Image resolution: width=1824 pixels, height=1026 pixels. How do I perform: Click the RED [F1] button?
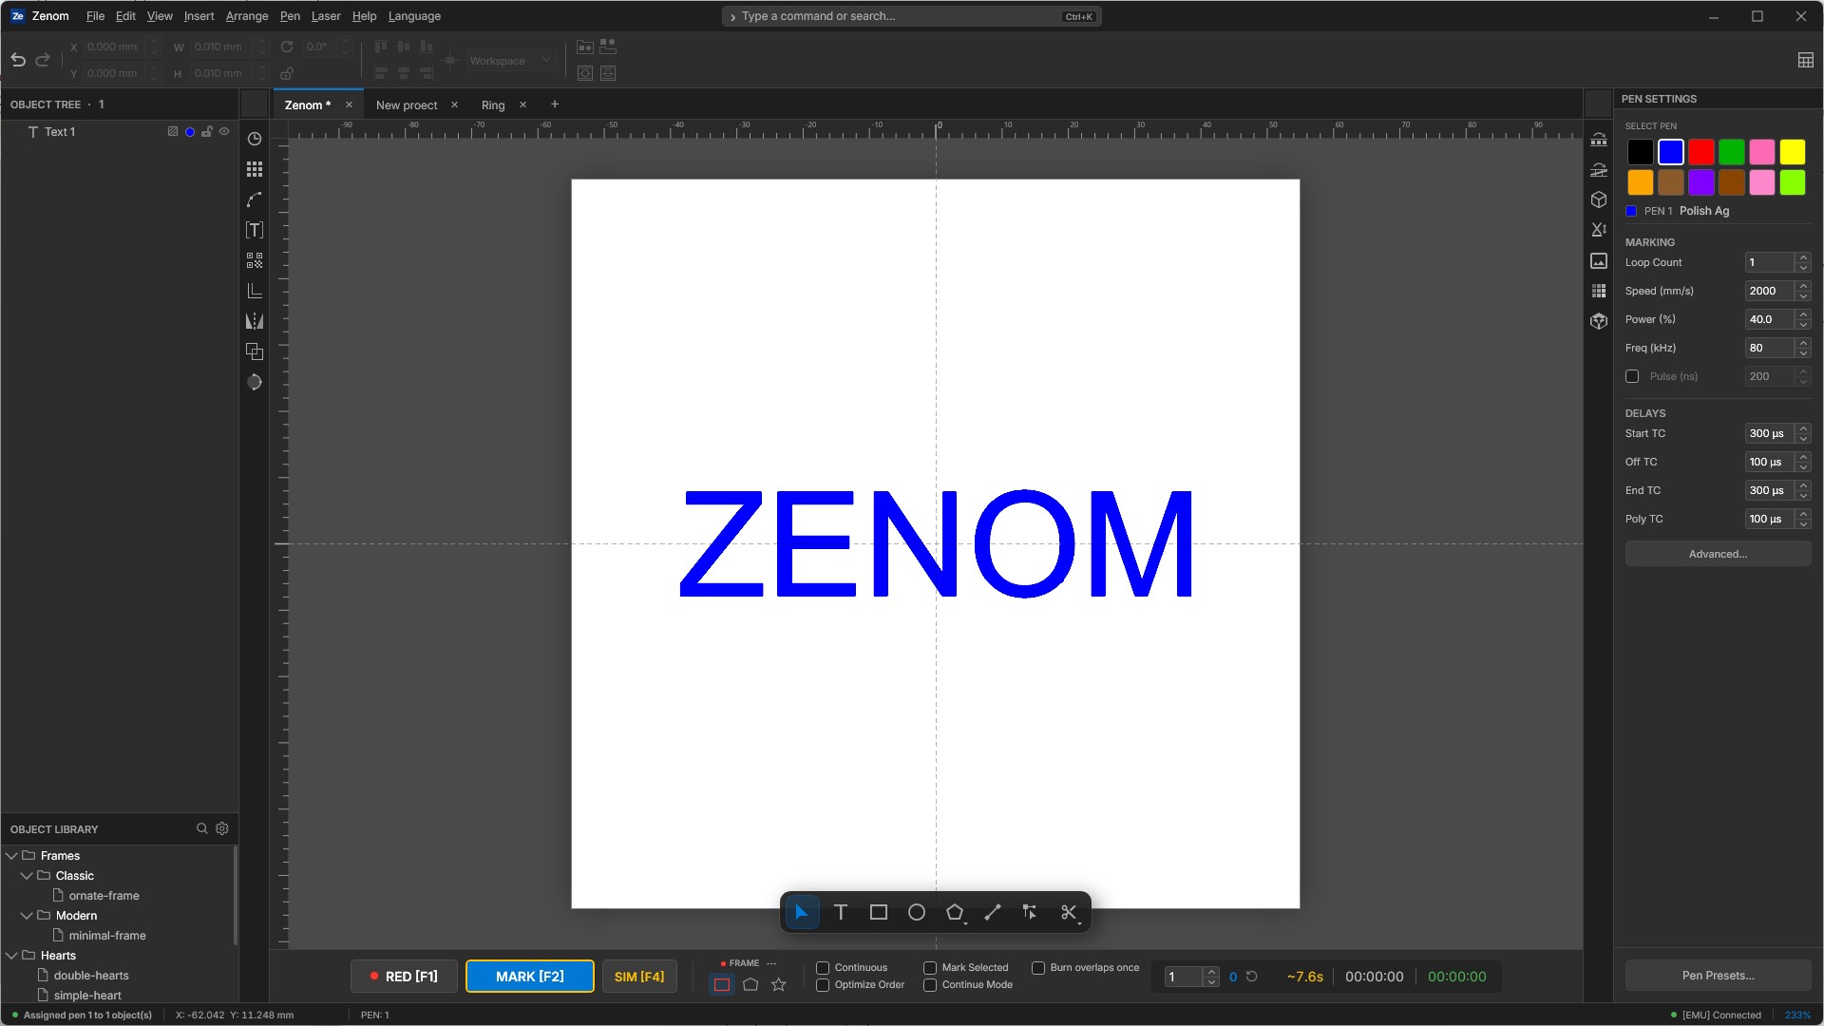(404, 977)
